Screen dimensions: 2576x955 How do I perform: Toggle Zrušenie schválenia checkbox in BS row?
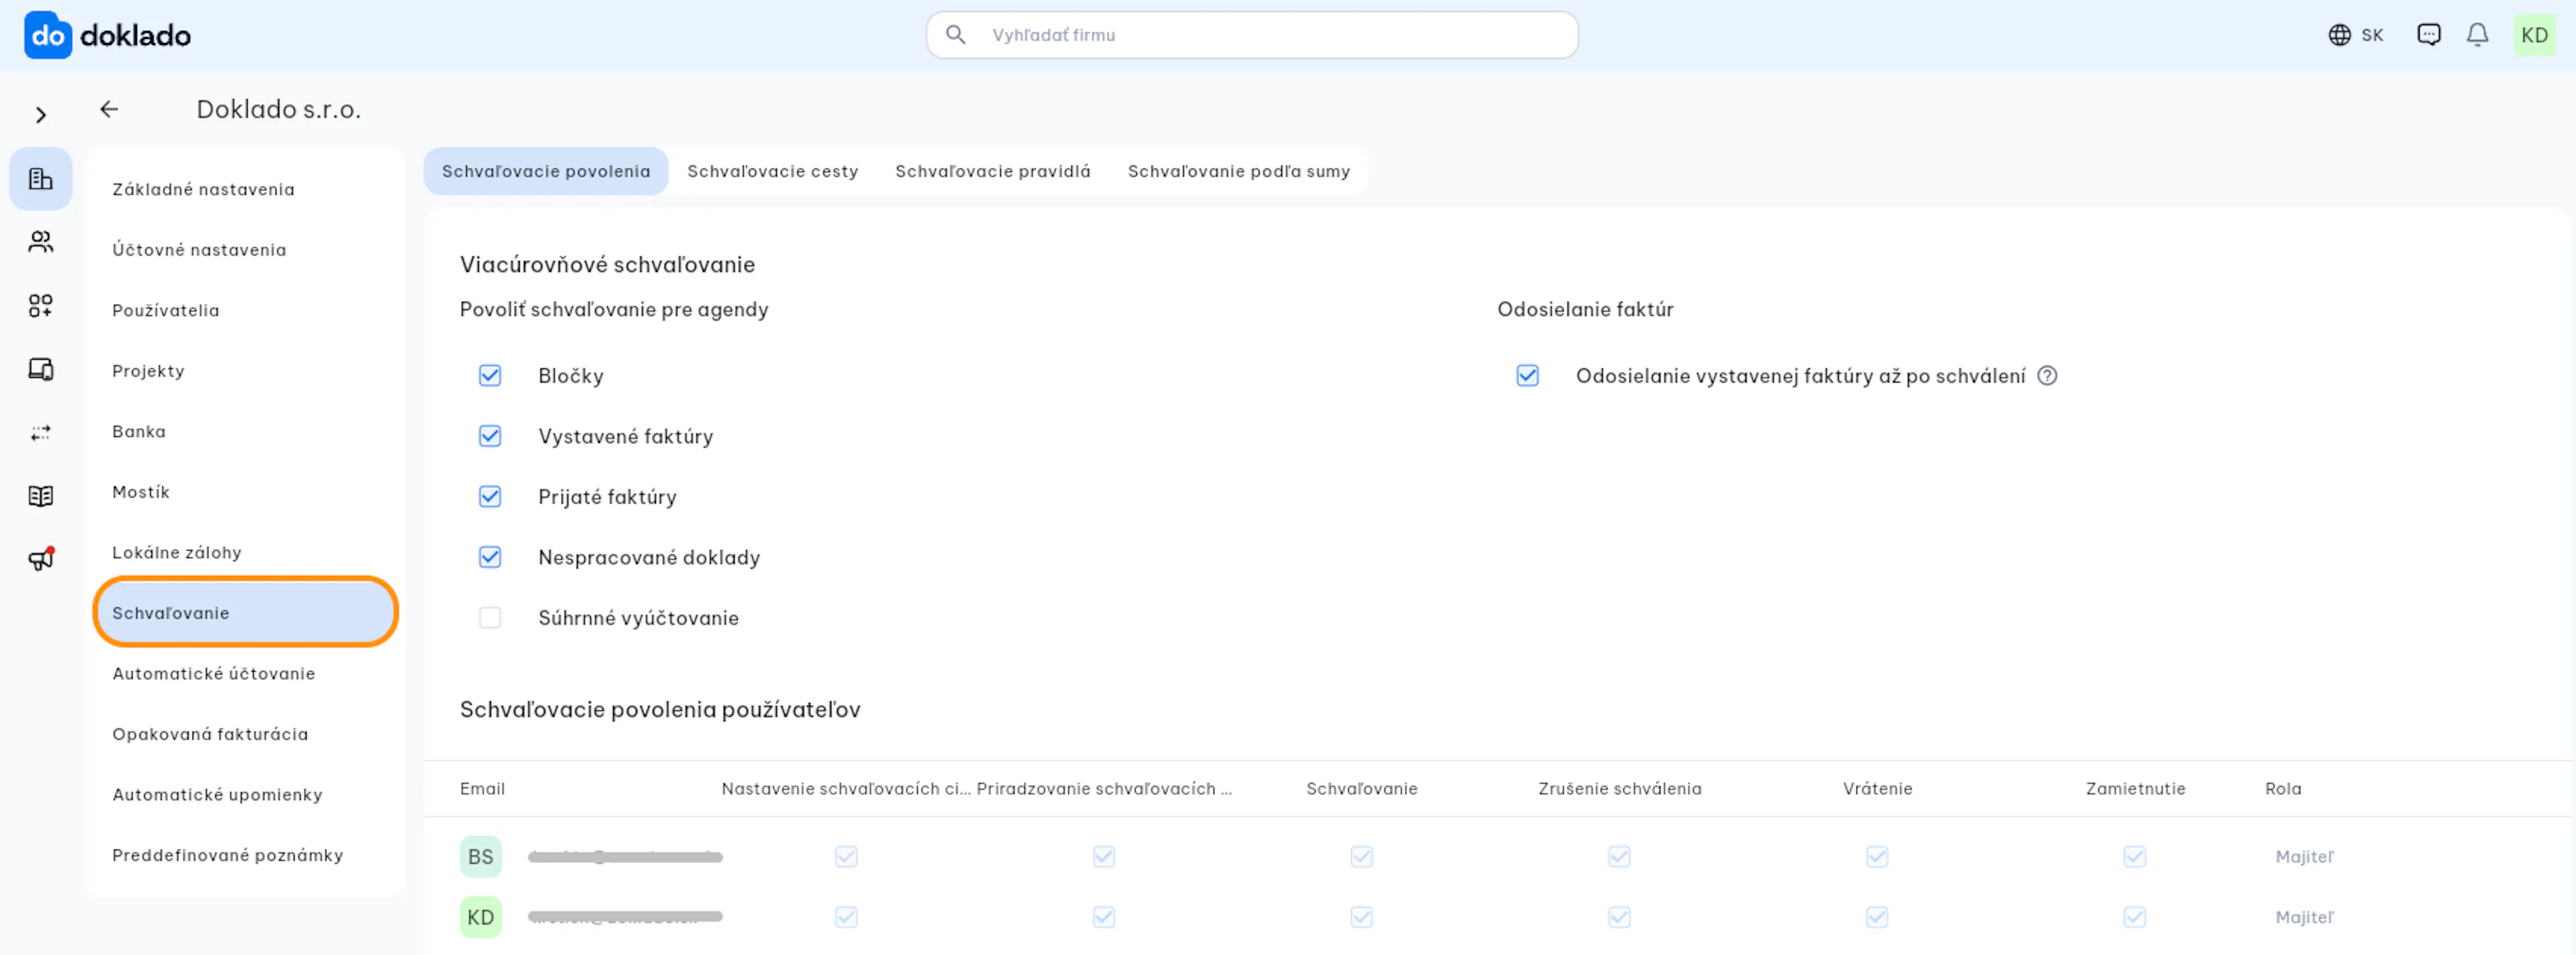[x=1619, y=857]
